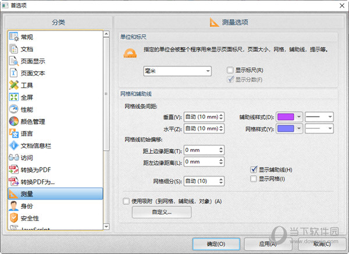Open 辅助线样式 color dropdown arrow
The image size is (349, 254).
pos(299,117)
